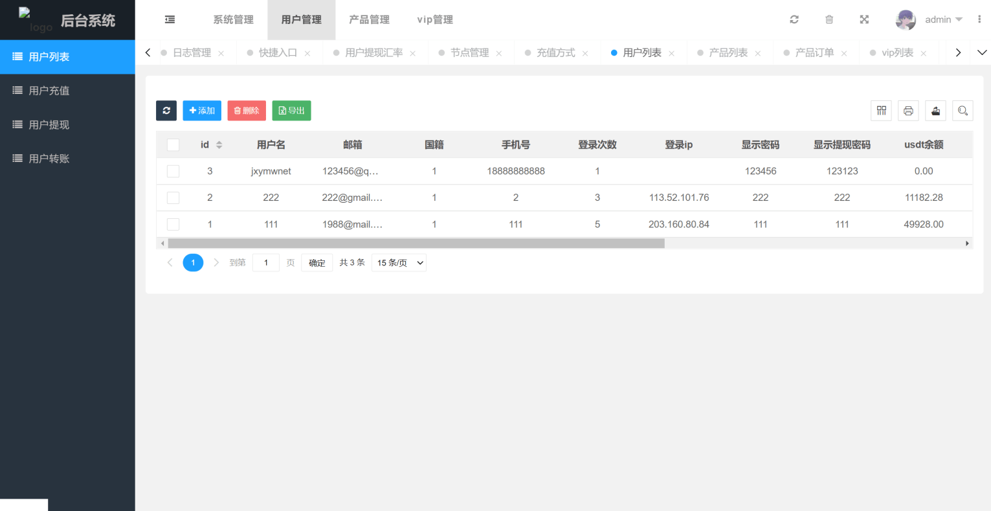991x511 pixels.
Task: Close the 快捷入口 tab
Action: pos(307,53)
